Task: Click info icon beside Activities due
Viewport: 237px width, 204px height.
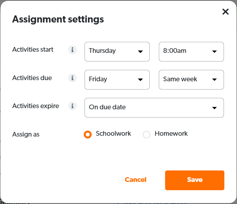Action: pos(72,78)
